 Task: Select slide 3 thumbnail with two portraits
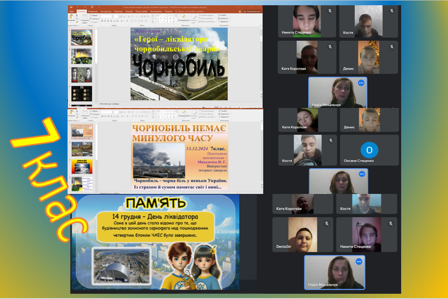pyautogui.click(x=82, y=75)
